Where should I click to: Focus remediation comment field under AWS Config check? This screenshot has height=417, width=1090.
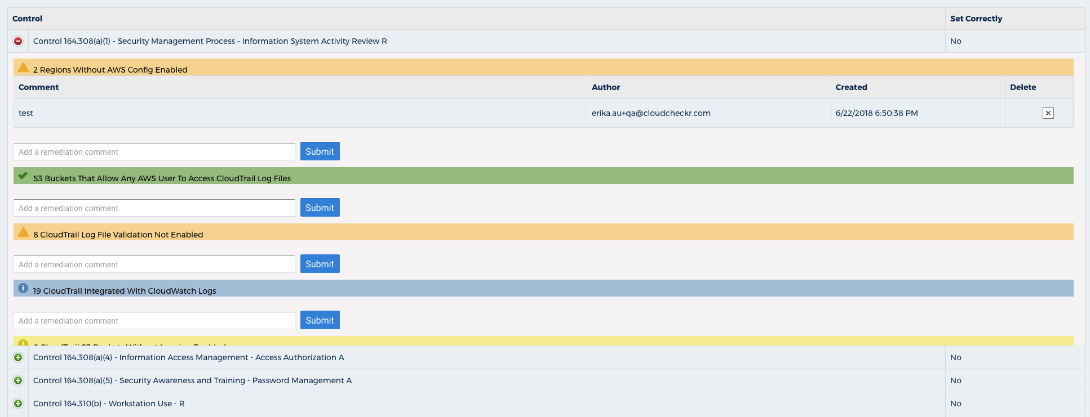154,152
